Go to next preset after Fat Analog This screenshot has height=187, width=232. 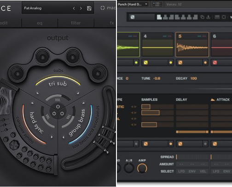(x=81, y=8)
